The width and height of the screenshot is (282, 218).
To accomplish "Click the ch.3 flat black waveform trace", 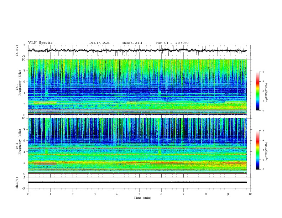I will 137,182.
